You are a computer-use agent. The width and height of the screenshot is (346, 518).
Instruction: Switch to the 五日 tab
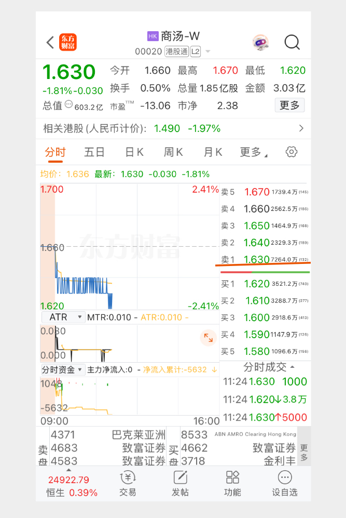click(x=94, y=152)
